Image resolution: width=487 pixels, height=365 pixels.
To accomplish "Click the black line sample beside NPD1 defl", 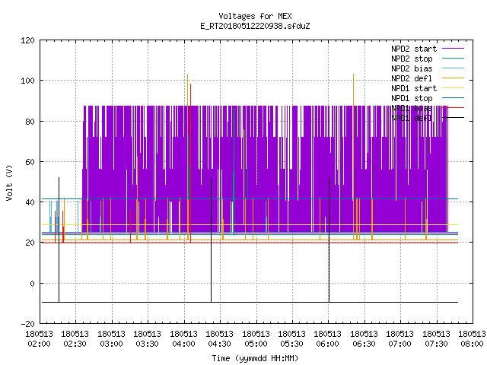I will [453, 118].
